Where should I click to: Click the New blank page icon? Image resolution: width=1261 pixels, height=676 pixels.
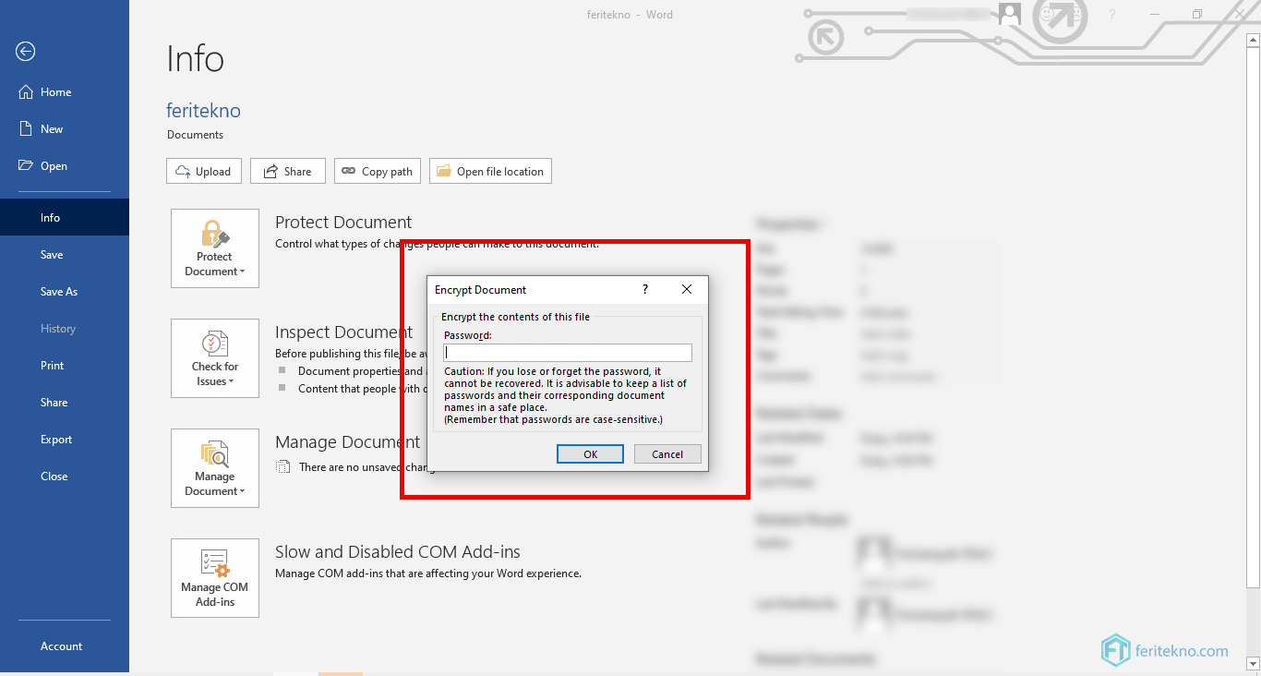(x=26, y=129)
